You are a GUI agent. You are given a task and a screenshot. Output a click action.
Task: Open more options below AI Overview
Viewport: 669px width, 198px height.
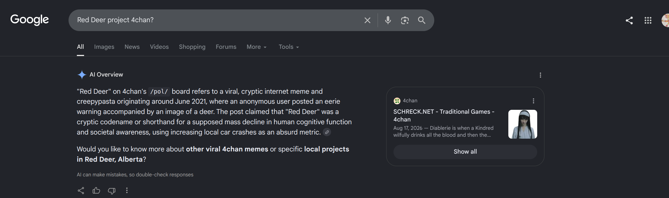tap(127, 191)
